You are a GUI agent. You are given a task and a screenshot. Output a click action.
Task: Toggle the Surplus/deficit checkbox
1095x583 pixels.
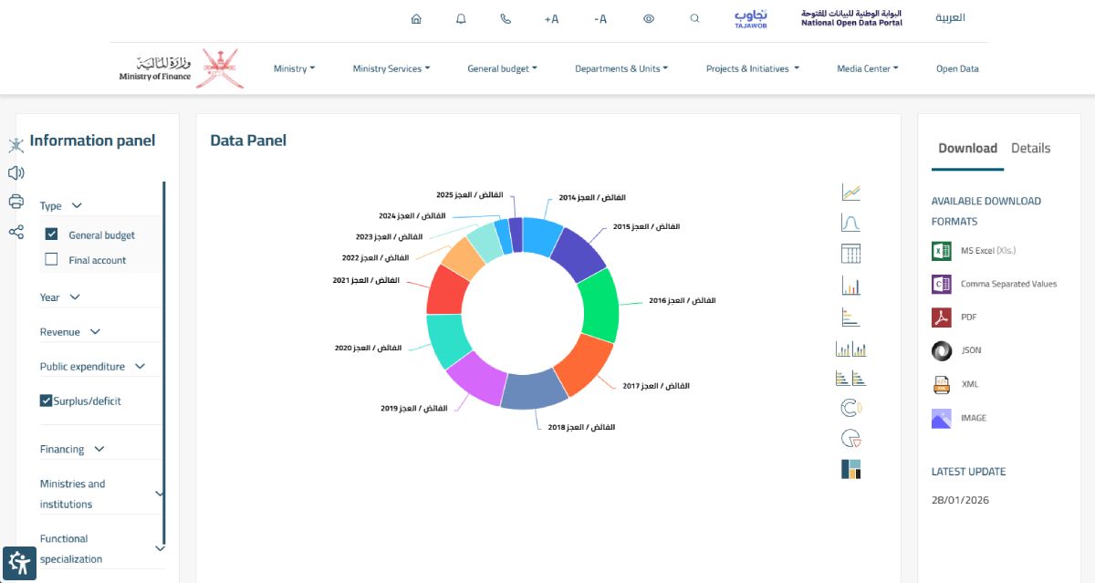click(47, 401)
